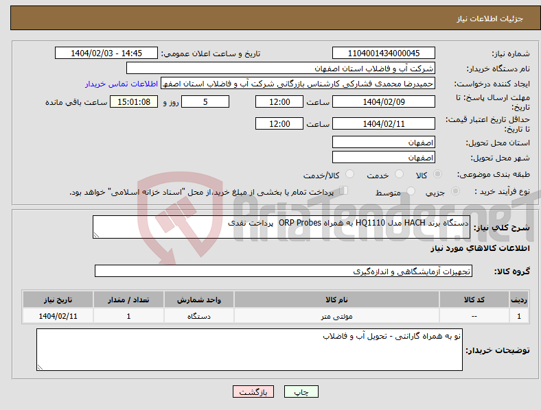Click the table date cell 1404/02/11
The image size is (541, 410).
coord(58,316)
